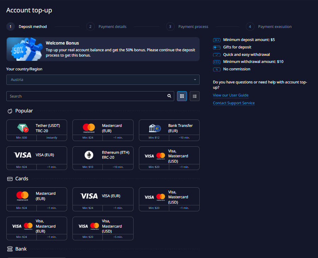Choose Bank Transfer (EUR) label
Screen dimensions: 318x258
pos(181,128)
